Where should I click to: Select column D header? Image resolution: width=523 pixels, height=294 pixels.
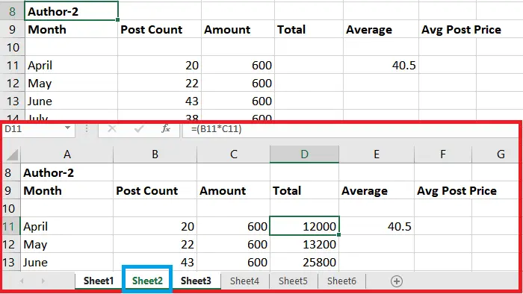coord(304,154)
